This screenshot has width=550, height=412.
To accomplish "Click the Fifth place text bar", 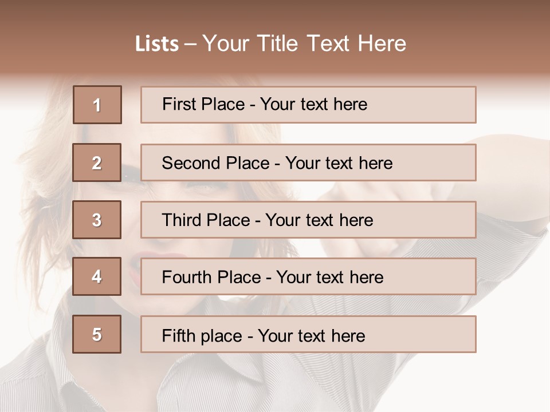I will tap(308, 335).
